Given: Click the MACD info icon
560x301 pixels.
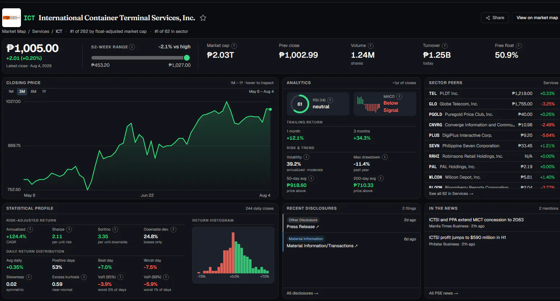Looking at the screenshot, I should coord(399,96).
